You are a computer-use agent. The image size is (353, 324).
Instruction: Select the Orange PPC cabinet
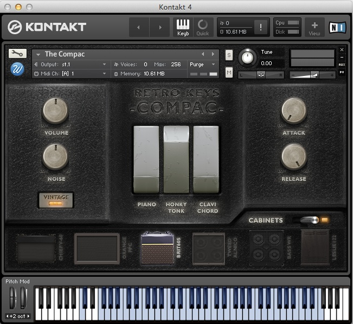click(x=97, y=249)
